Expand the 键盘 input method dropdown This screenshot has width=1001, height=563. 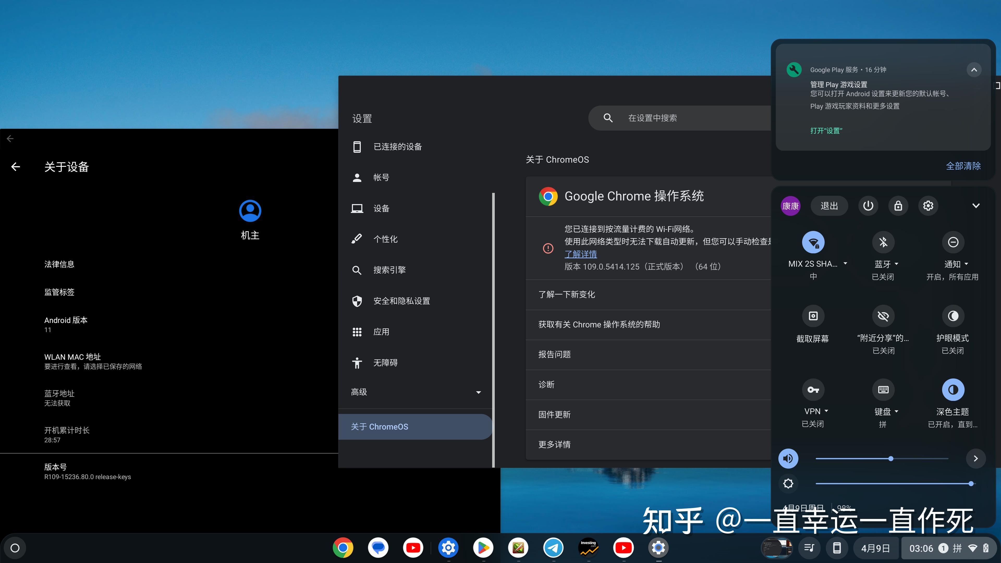(x=896, y=411)
